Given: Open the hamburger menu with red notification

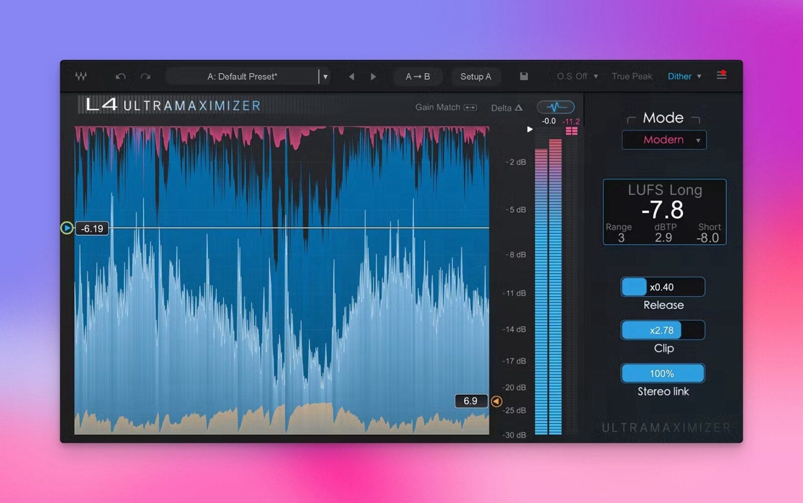Looking at the screenshot, I should point(721,75).
